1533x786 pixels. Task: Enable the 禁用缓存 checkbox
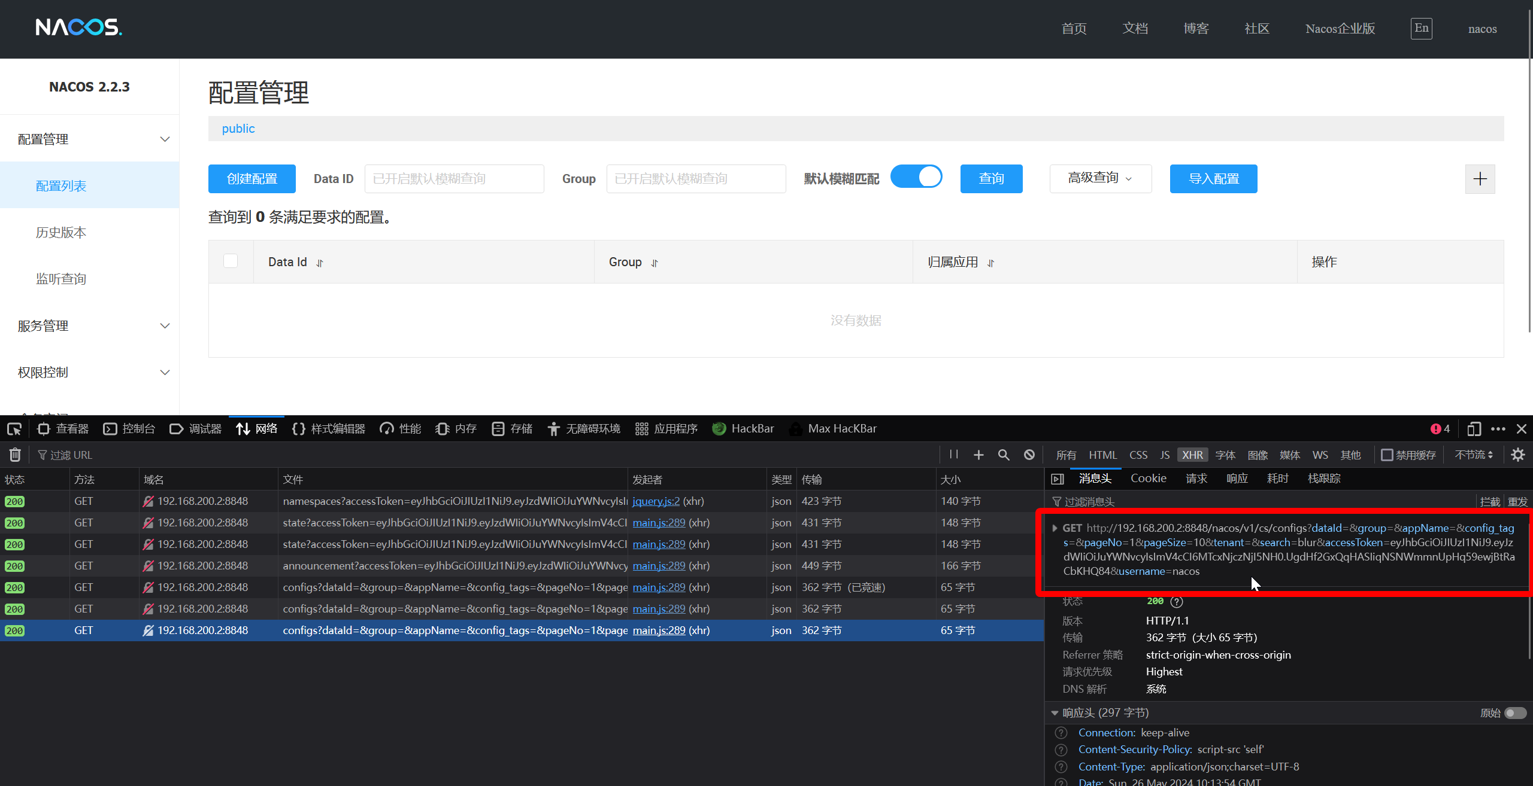coord(1387,455)
